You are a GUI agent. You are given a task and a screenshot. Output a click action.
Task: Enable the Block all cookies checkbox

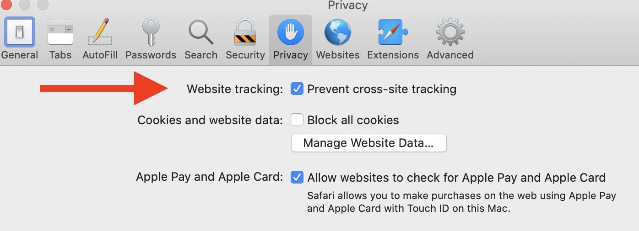[x=297, y=120]
